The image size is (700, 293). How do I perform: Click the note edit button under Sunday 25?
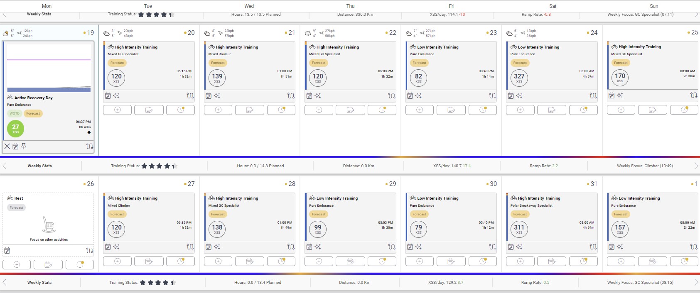[x=652, y=110]
